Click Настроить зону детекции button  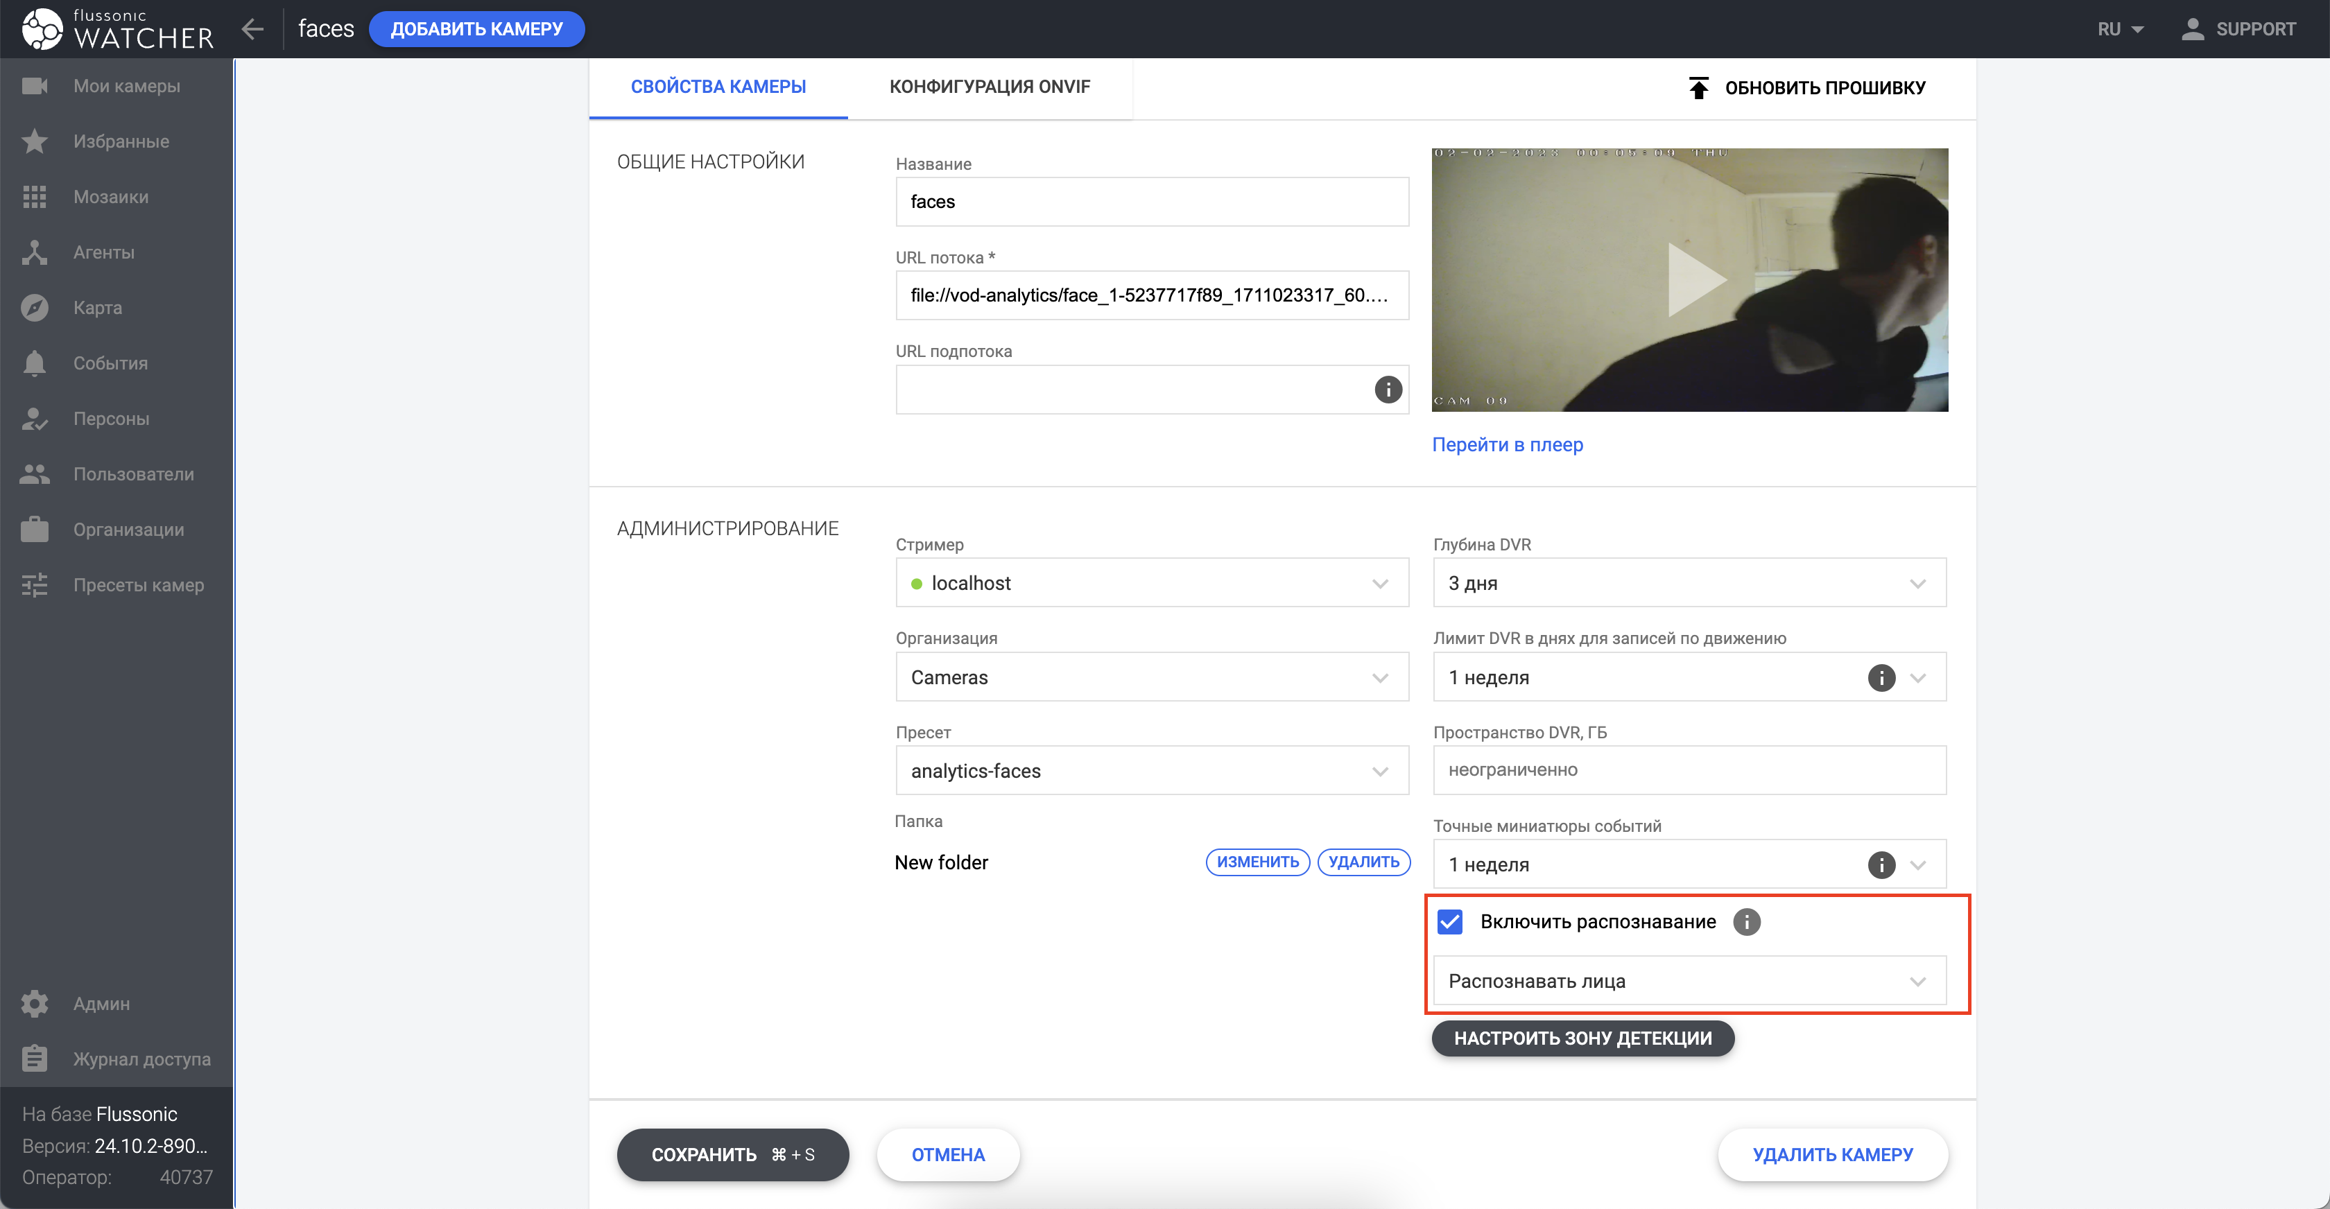(x=1582, y=1038)
